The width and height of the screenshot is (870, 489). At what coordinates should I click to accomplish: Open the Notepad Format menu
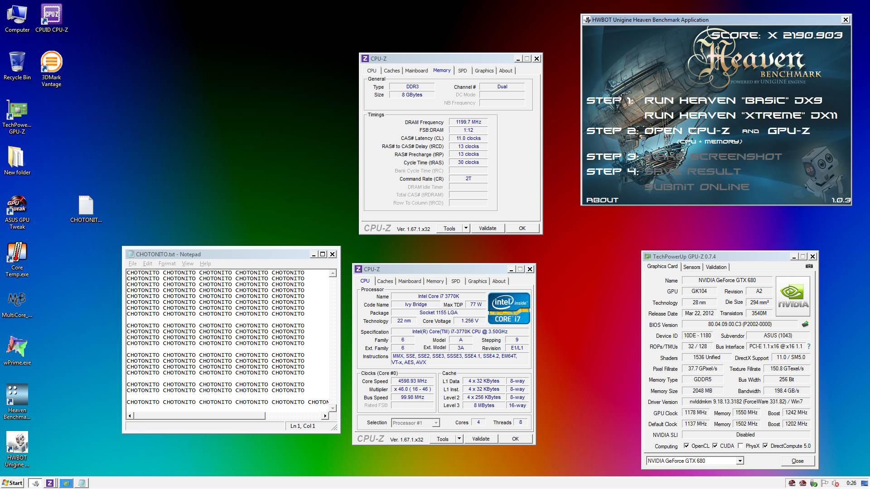point(167,264)
